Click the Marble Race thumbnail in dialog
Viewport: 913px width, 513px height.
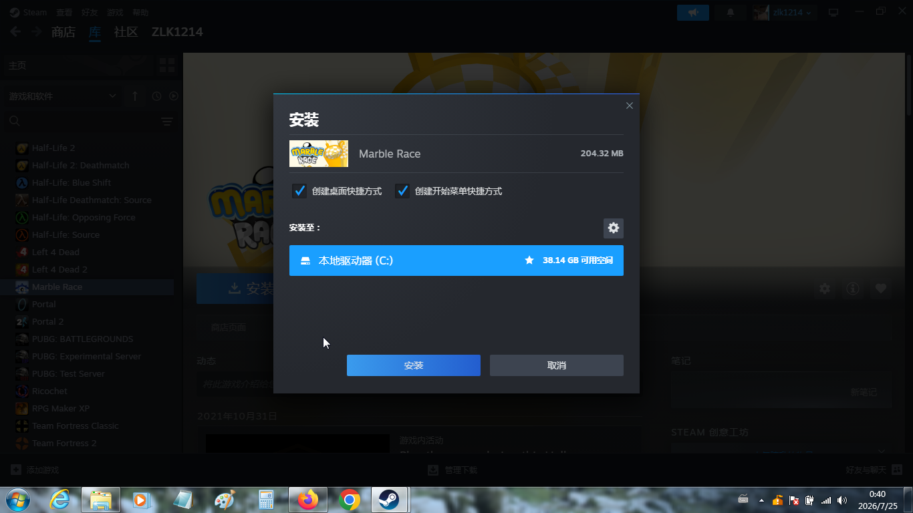click(x=319, y=154)
